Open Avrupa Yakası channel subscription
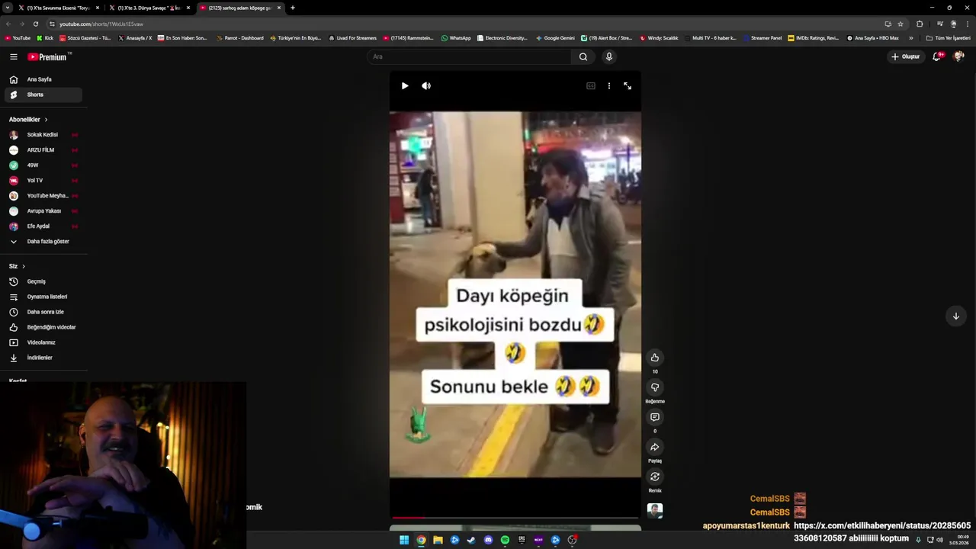 tap(43, 211)
